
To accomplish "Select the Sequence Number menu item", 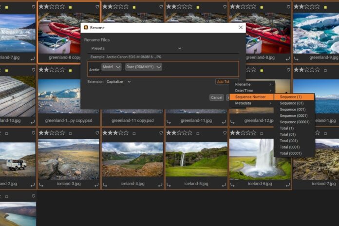I will 252,97.
